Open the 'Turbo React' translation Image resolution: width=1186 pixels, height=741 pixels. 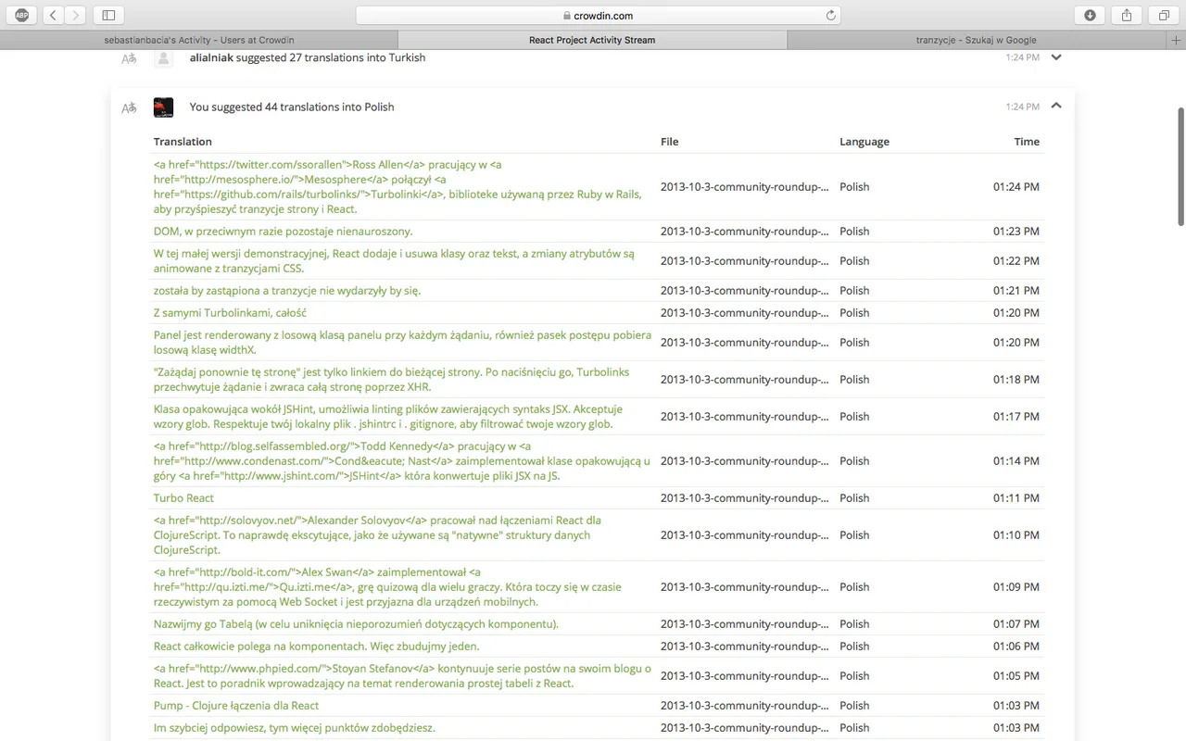coord(183,498)
